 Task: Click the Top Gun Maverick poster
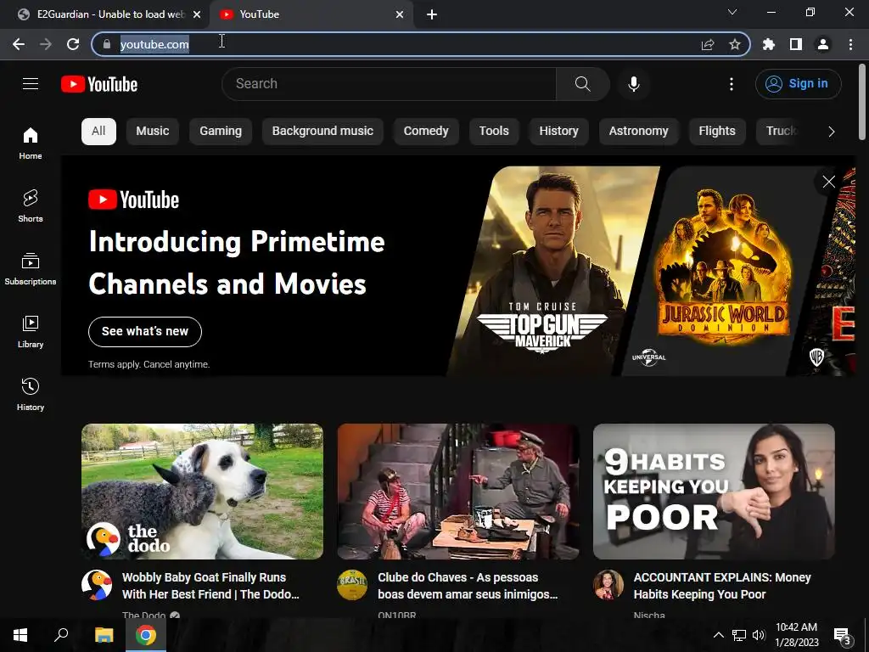tap(554, 271)
